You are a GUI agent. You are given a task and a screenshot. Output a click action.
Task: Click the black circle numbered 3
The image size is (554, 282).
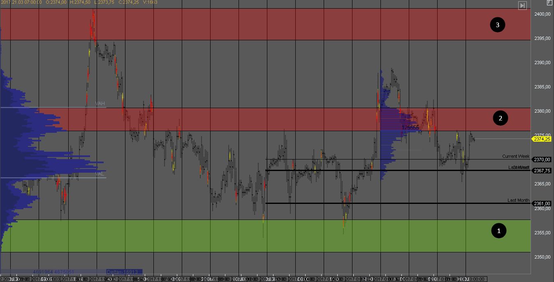(x=498, y=25)
